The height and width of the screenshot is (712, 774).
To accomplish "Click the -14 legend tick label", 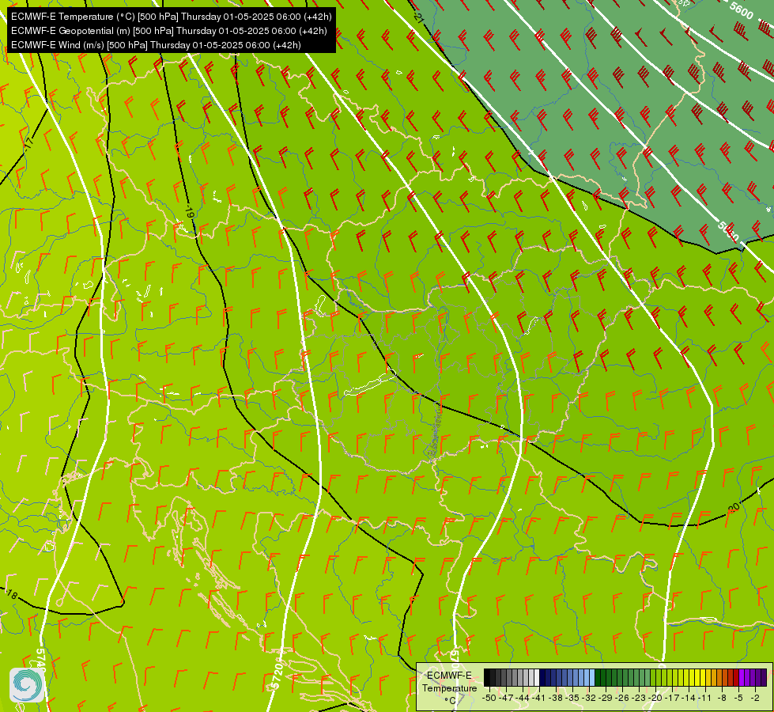I will [x=689, y=698].
